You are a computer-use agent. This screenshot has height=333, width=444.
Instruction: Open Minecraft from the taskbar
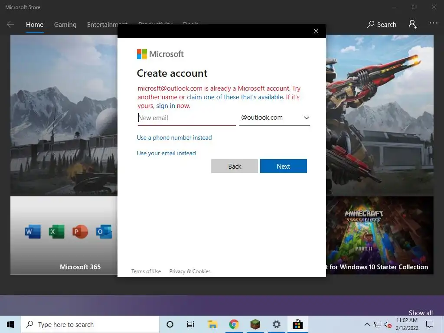pos(255,324)
